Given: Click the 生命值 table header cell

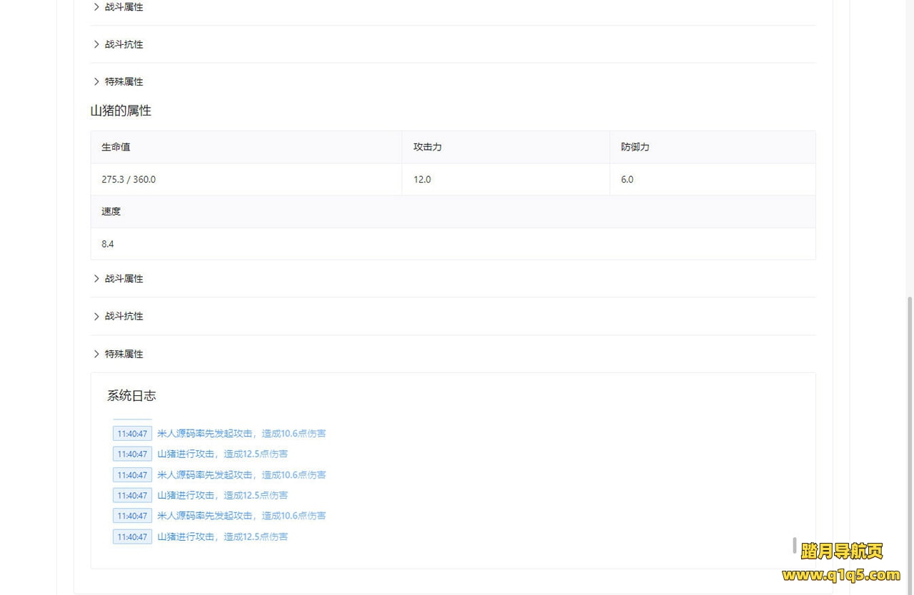Looking at the screenshot, I should 116,147.
